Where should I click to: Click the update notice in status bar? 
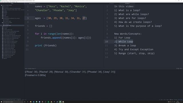coord(180,100)
